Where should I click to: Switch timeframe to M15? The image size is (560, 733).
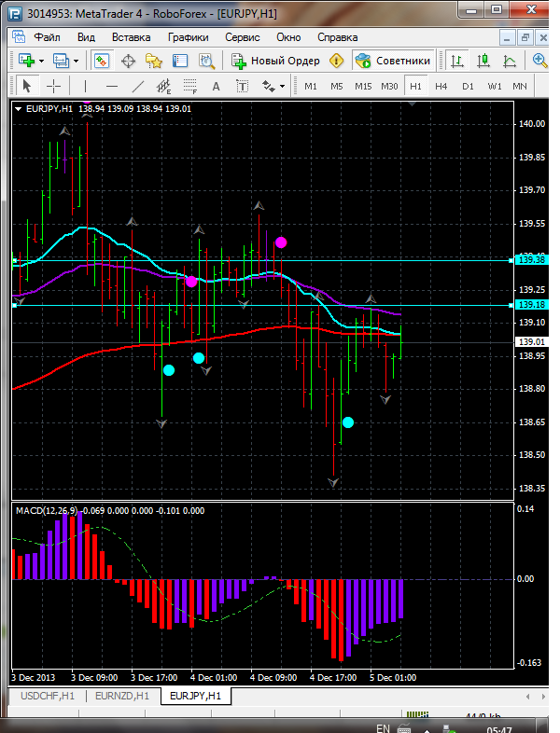(x=363, y=87)
